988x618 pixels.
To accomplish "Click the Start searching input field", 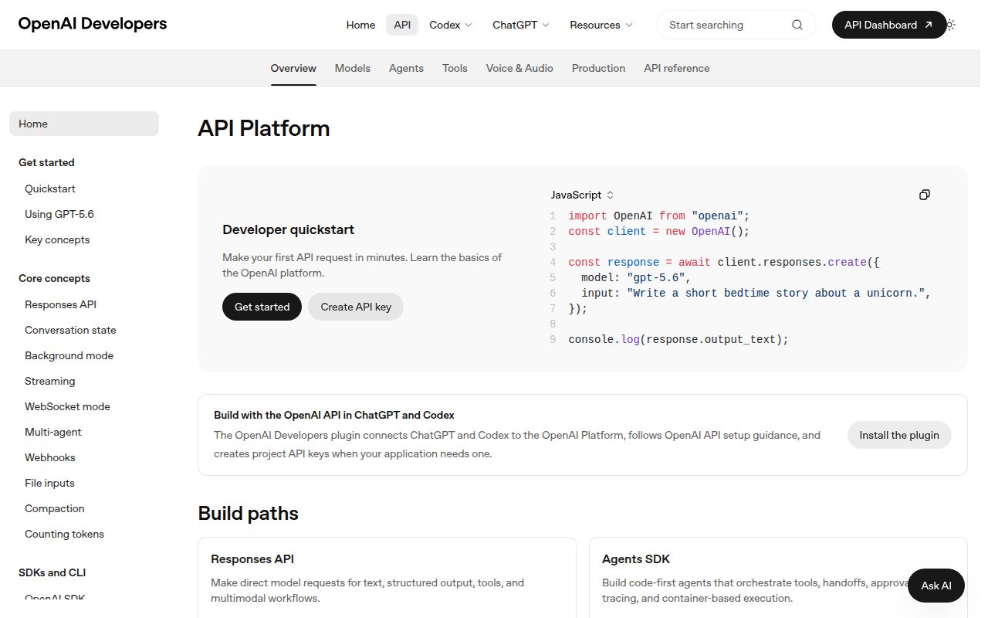I will coord(736,25).
